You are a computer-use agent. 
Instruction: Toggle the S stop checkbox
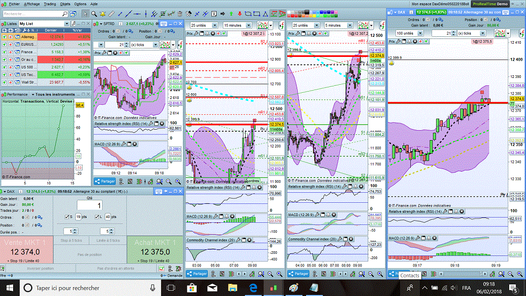point(67,216)
